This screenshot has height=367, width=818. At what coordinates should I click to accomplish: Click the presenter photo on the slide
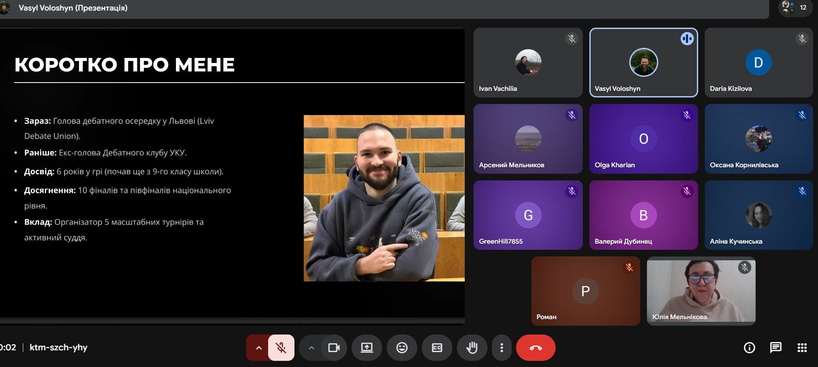(x=384, y=198)
